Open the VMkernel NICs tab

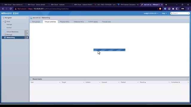79,22
